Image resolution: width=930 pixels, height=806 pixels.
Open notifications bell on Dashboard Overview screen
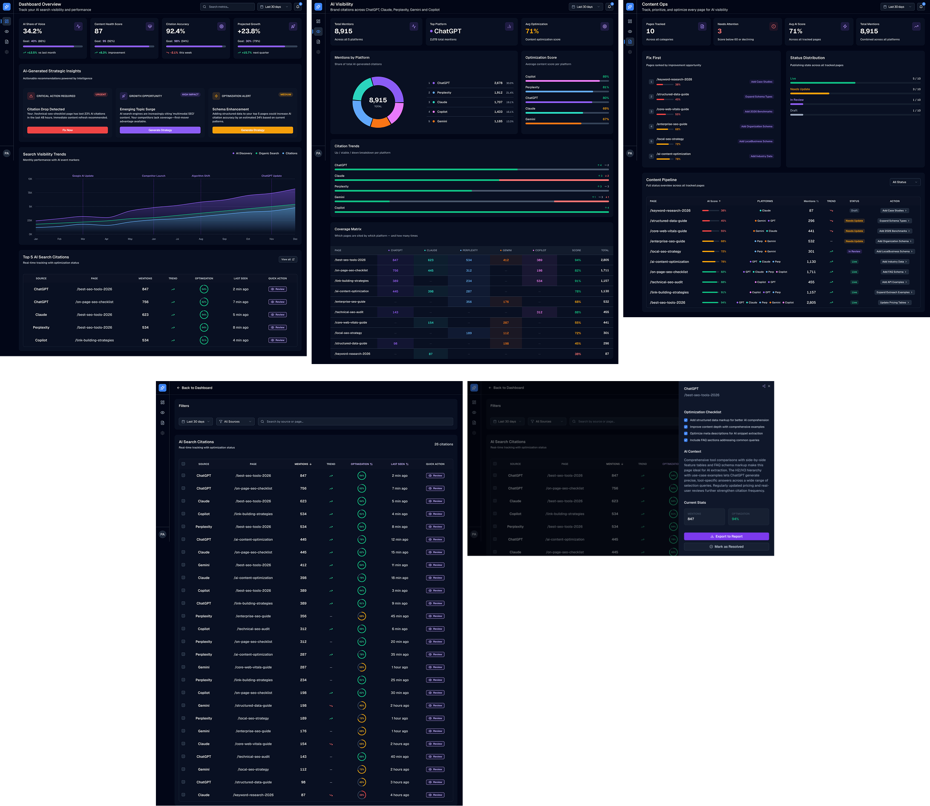pyautogui.click(x=297, y=7)
